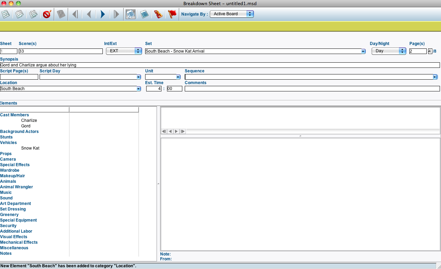441x269 pixels.
Task: Expand the Sequence combo box arrow
Action: click(x=435, y=77)
